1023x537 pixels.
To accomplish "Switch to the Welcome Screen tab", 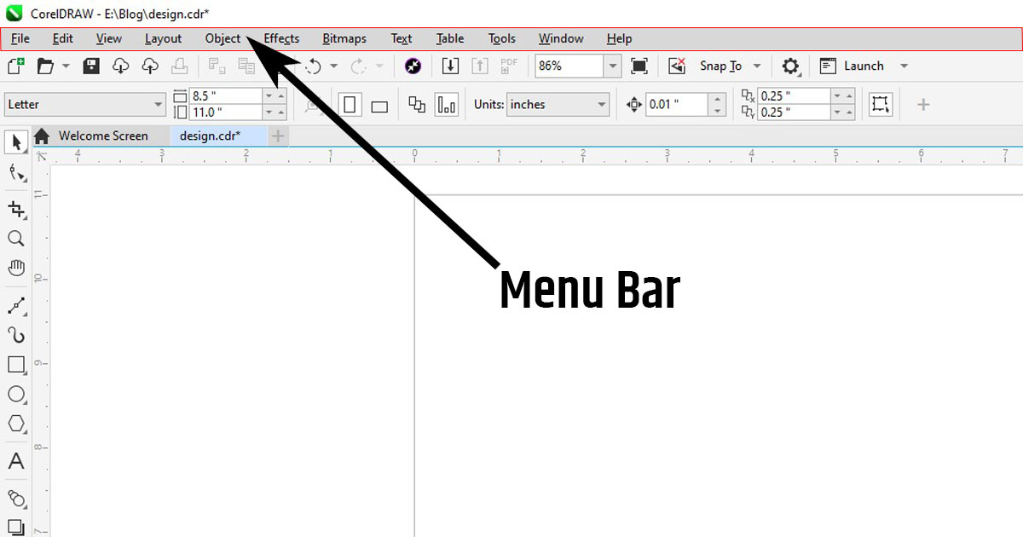I will click(x=102, y=136).
